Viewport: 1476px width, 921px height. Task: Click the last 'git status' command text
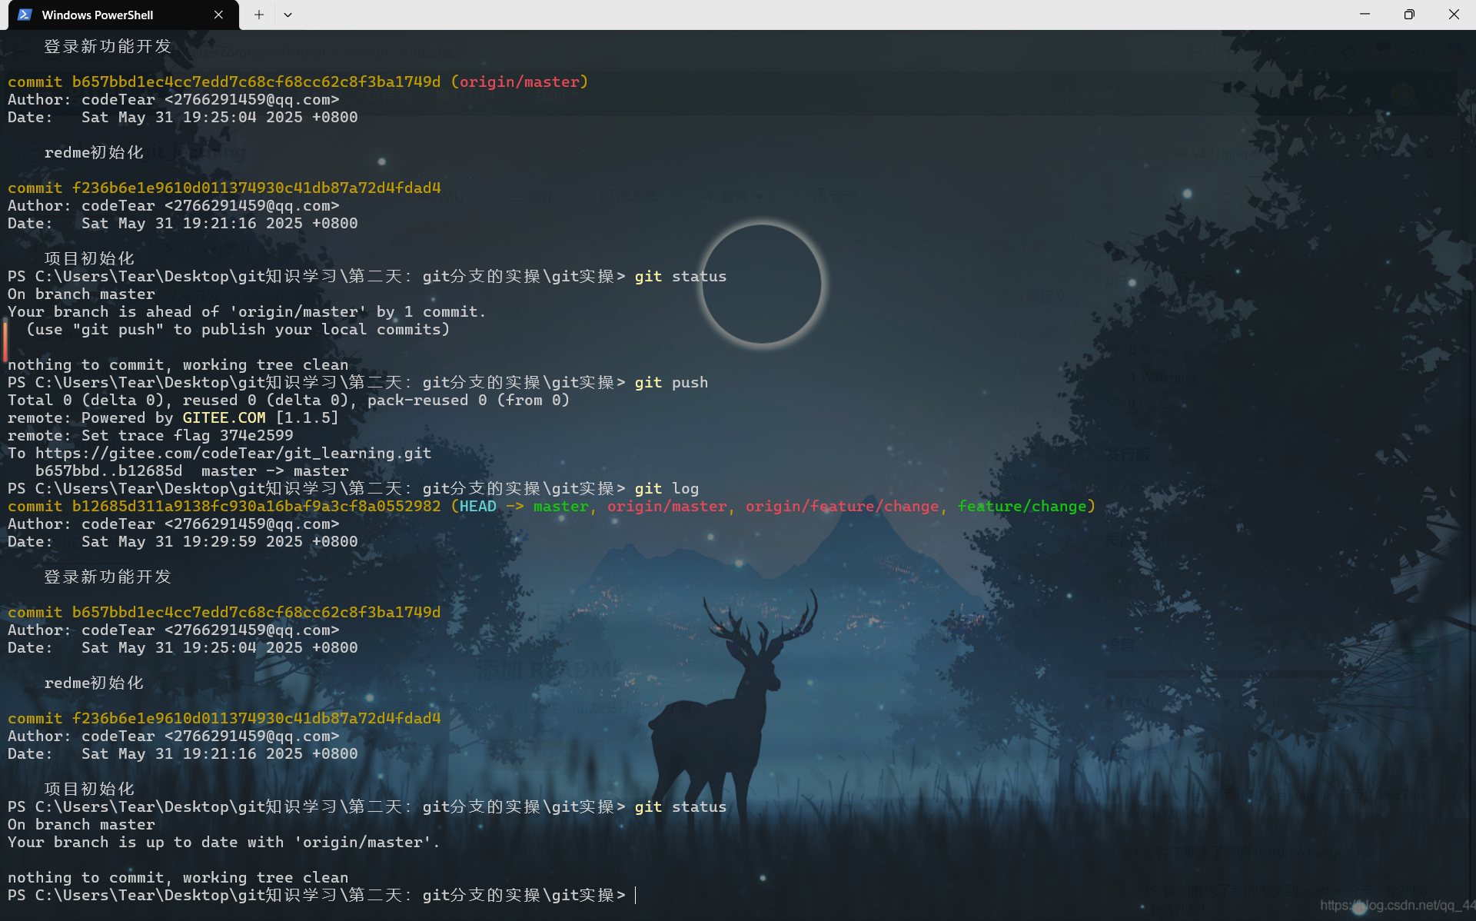click(x=680, y=806)
